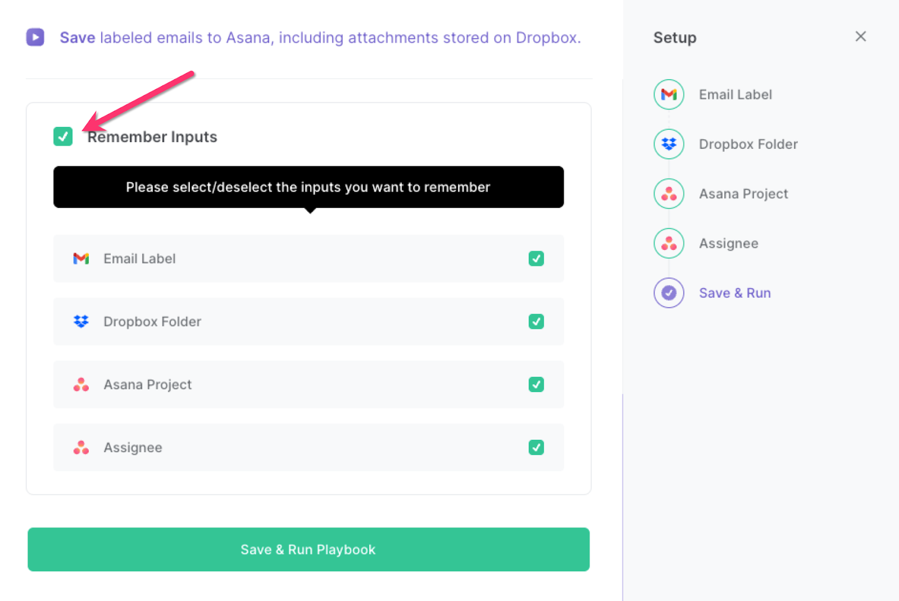Dismiss the select/deselect inputs tooltip

coord(308,187)
